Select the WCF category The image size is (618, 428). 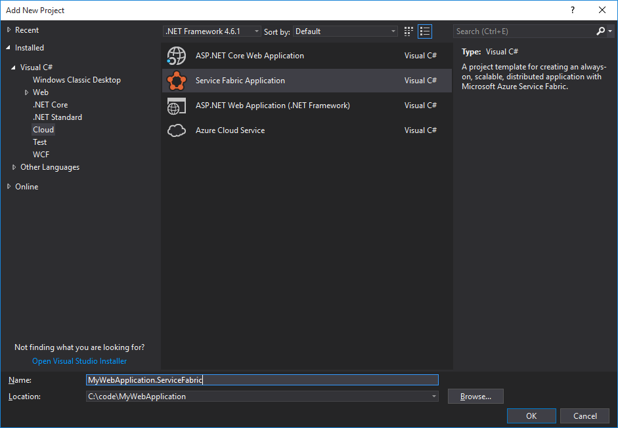tap(41, 155)
